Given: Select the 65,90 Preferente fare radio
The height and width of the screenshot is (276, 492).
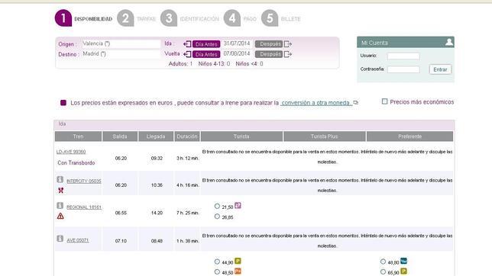Looking at the screenshot, I should (383, 272).
